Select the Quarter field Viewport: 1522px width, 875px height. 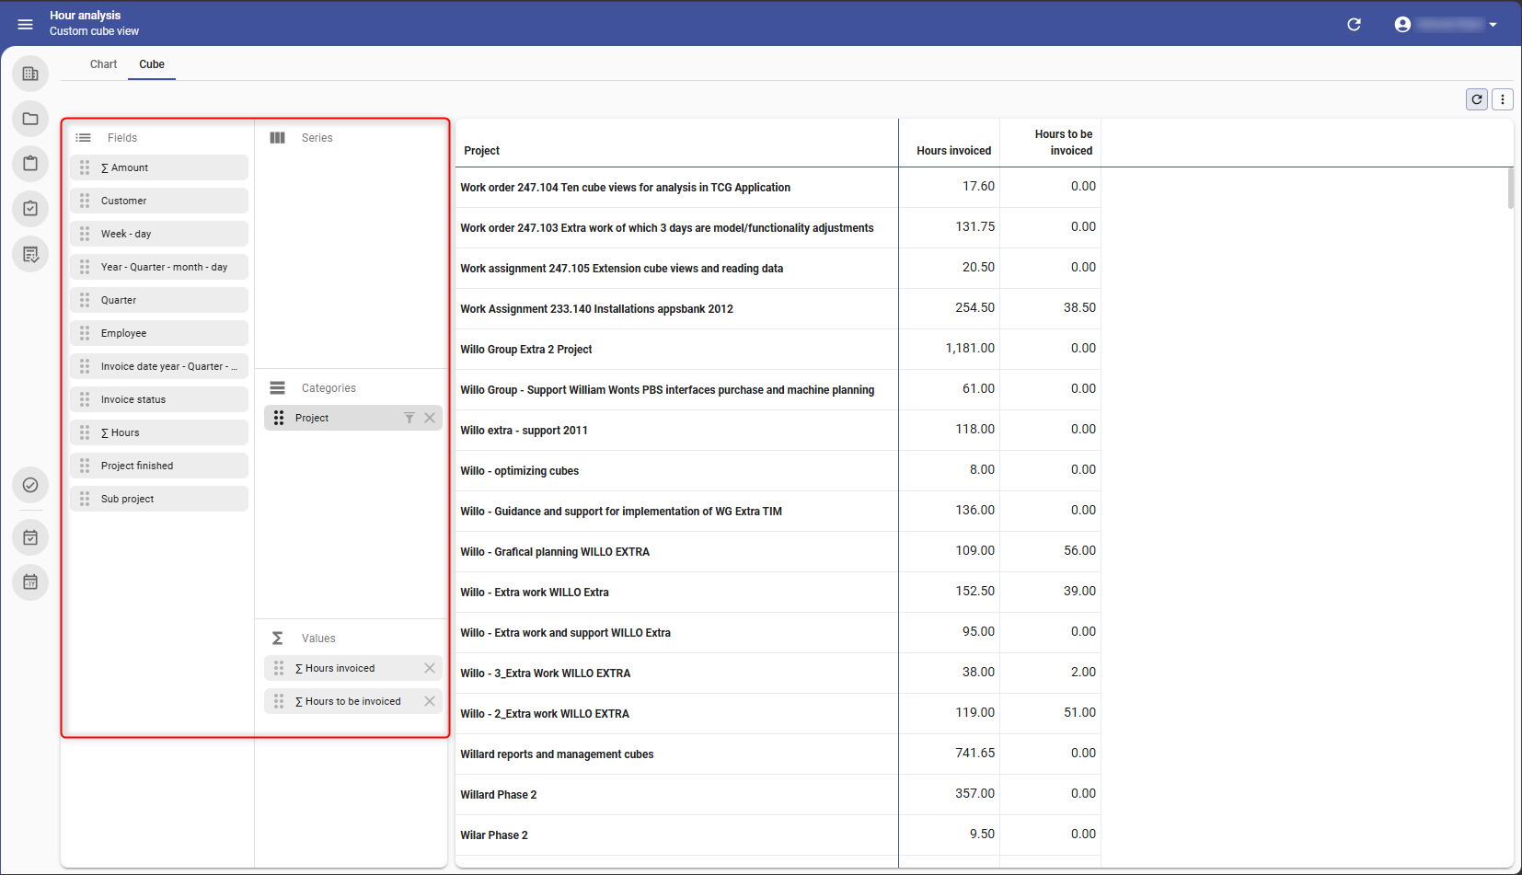click(x=159, y=300)
